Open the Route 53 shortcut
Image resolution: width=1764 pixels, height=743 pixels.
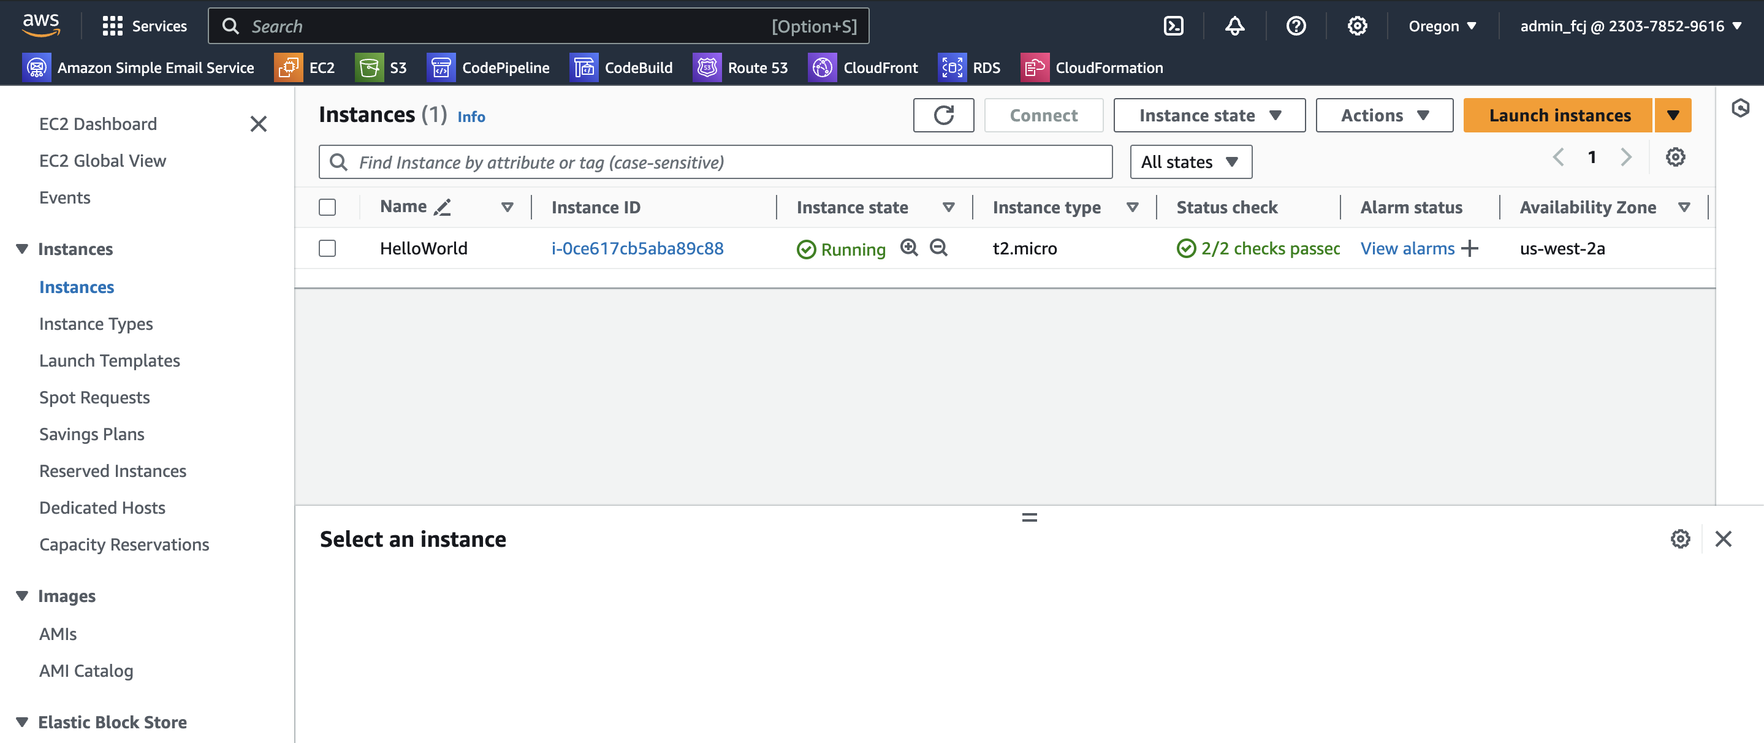click(740, 67)
